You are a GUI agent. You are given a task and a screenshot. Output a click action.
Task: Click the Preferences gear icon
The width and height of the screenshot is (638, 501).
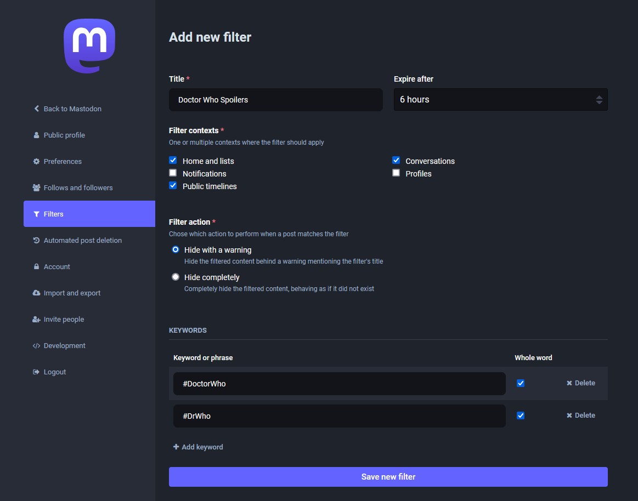37,161
